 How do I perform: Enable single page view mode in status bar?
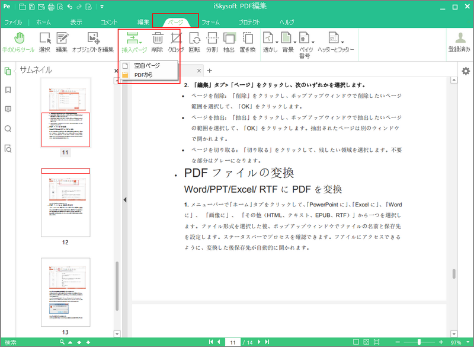[355, 342]
